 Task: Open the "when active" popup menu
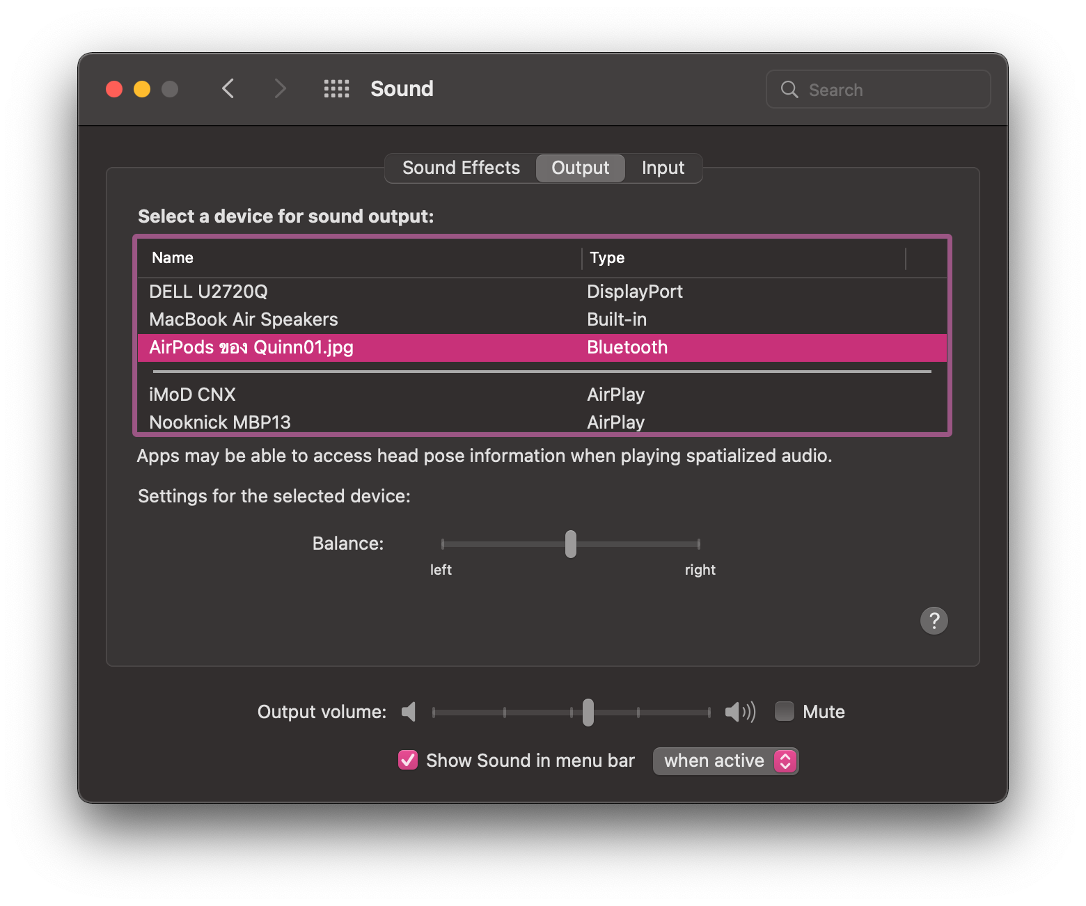tap(725, 761)
